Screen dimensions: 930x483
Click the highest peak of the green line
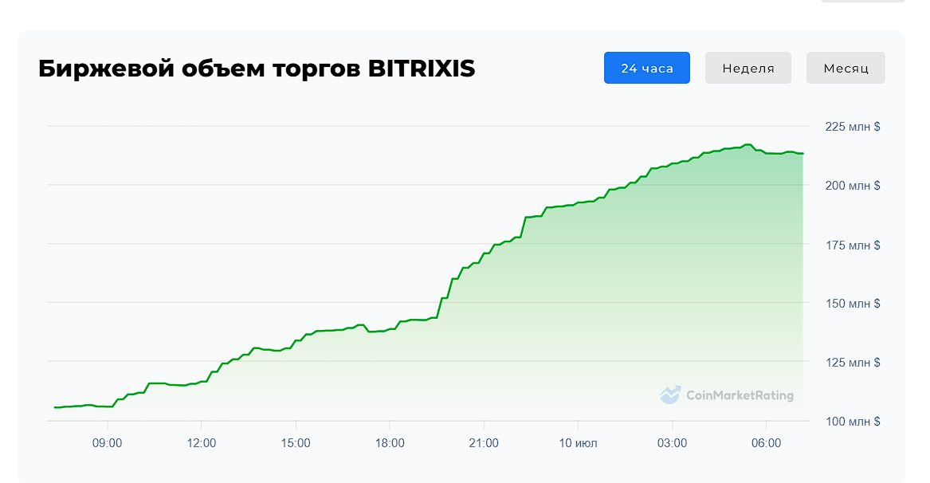coord(748,145)
